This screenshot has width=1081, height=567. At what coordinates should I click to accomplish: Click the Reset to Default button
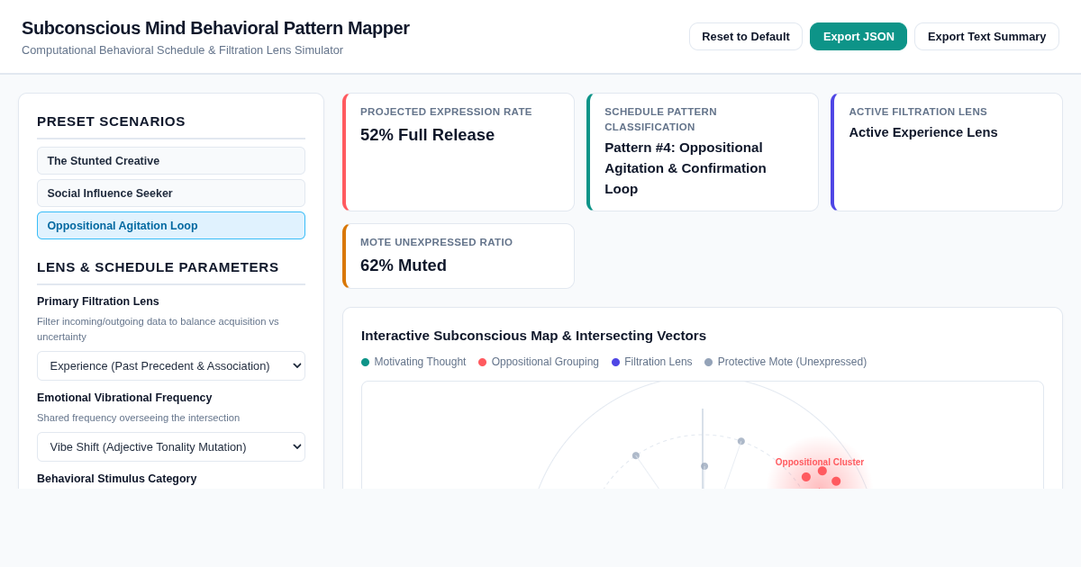point(746,37)
